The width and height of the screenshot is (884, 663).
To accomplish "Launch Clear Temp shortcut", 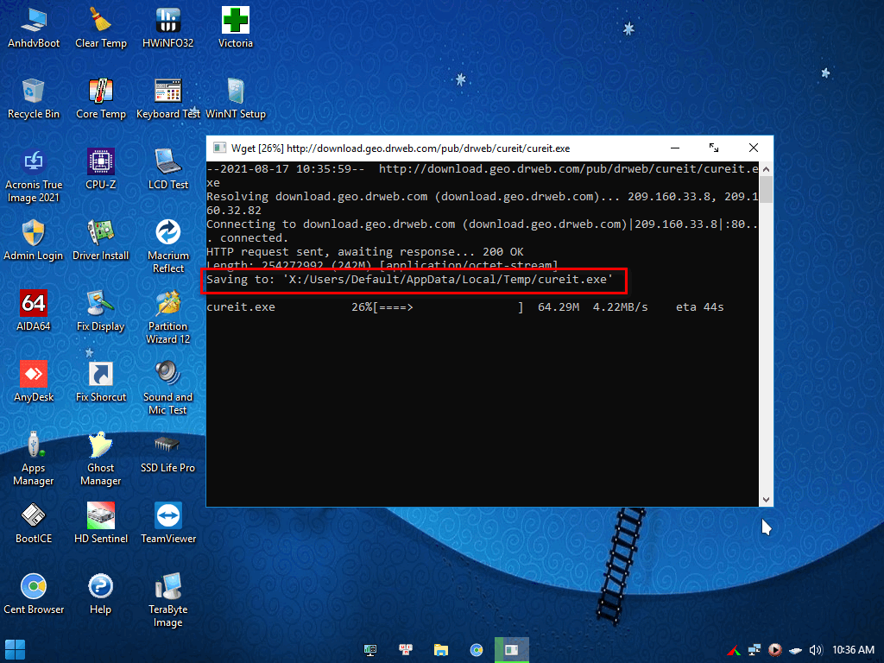I will (101, 28).
